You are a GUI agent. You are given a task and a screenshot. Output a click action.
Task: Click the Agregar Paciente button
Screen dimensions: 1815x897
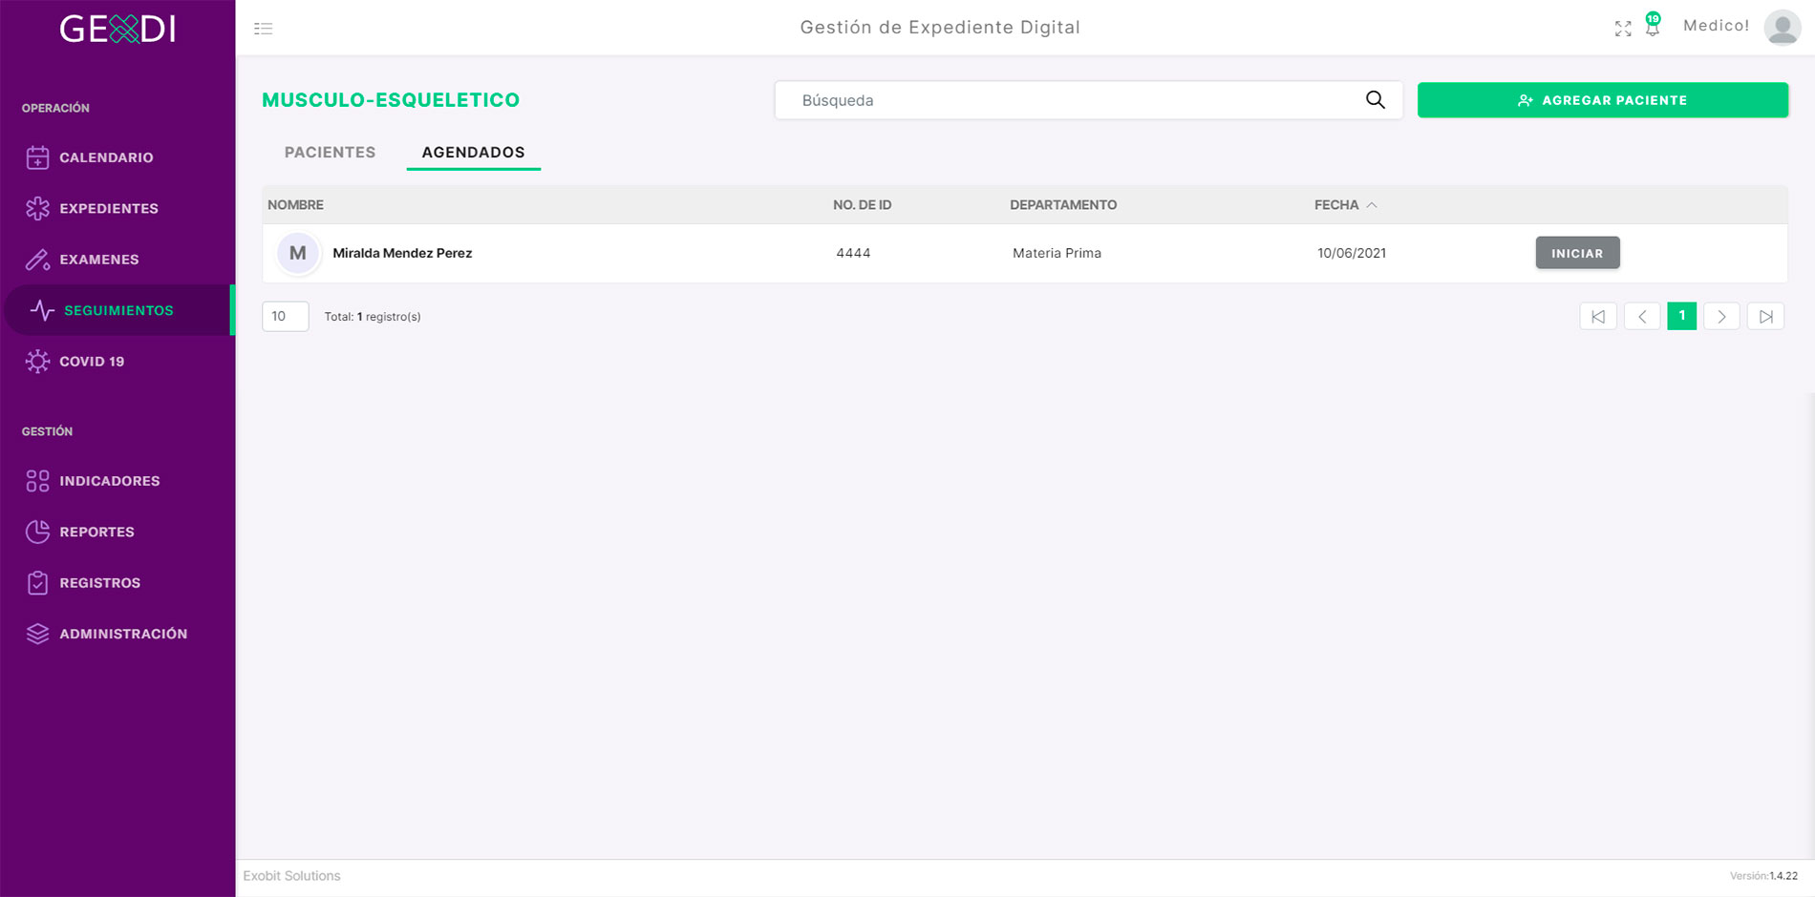click(x=1603, y=100)
